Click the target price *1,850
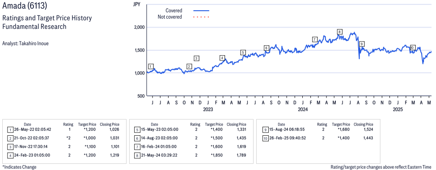Viewport: 436px width, 170px height. pos(216,155)
